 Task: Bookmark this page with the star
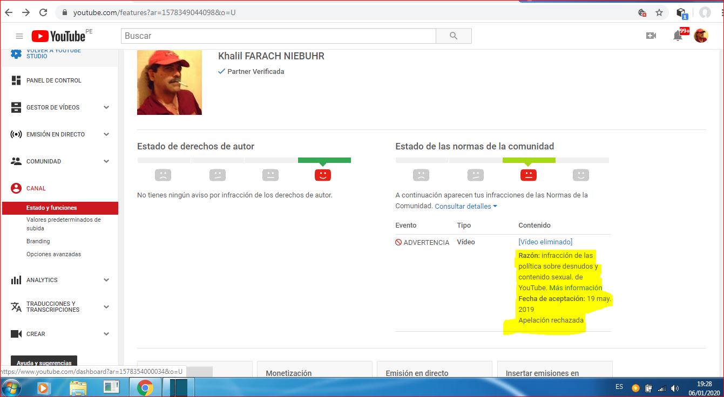tap(659, 12)
